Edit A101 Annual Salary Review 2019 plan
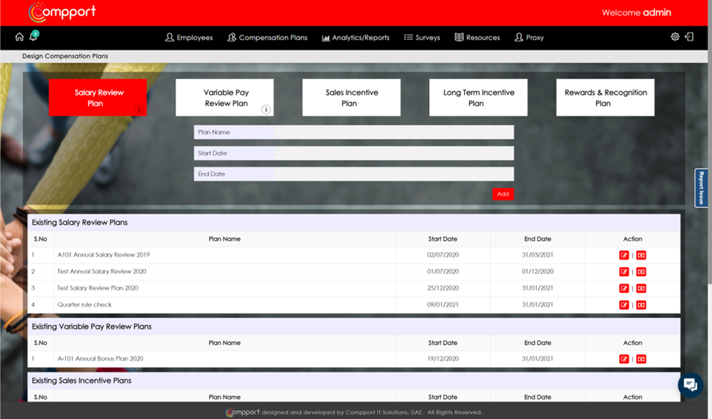Image resolution: width=712 pixels, height=419 pixels. click(624, 255)
